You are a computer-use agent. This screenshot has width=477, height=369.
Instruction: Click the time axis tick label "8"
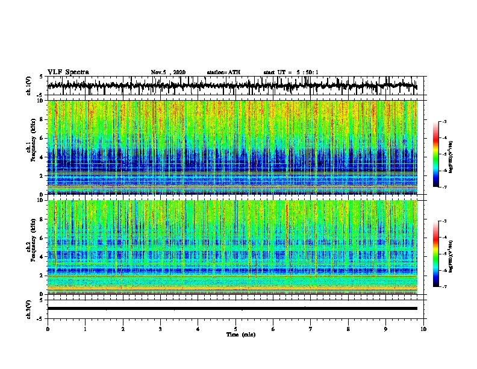tap(348, 329)
